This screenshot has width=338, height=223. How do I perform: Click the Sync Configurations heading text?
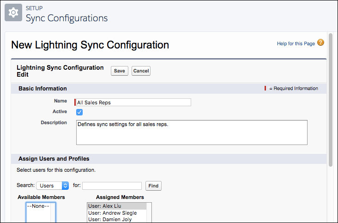[x=66, y=18]
